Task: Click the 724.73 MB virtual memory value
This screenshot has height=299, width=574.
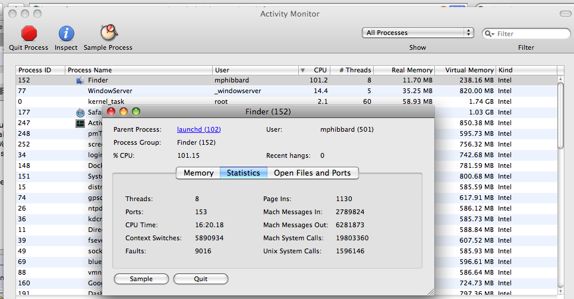Action: point(477,284)
